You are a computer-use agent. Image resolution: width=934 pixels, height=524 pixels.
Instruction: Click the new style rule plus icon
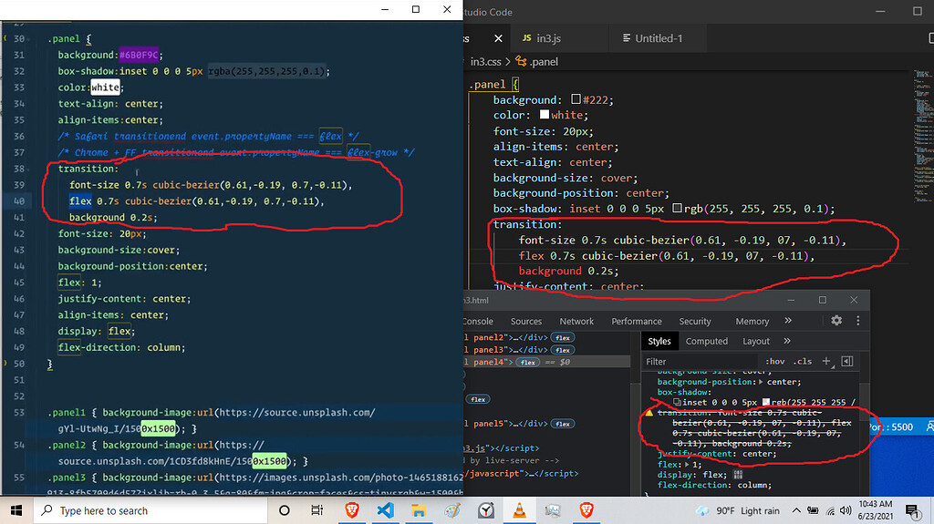pos(826,362)
